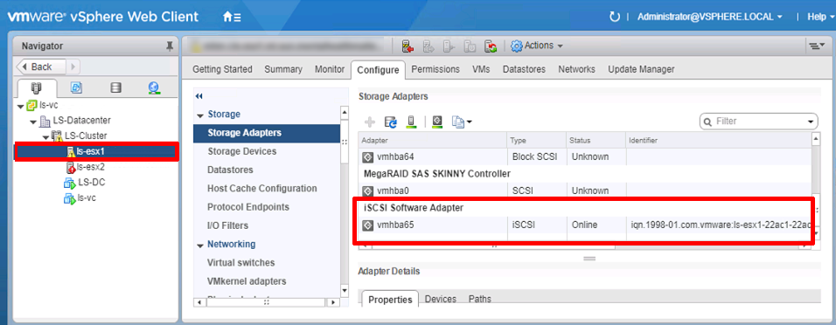This screenshot has width=836, height=325.
Task: Click the refresh storage adapters icon
Action: point(391,122)
